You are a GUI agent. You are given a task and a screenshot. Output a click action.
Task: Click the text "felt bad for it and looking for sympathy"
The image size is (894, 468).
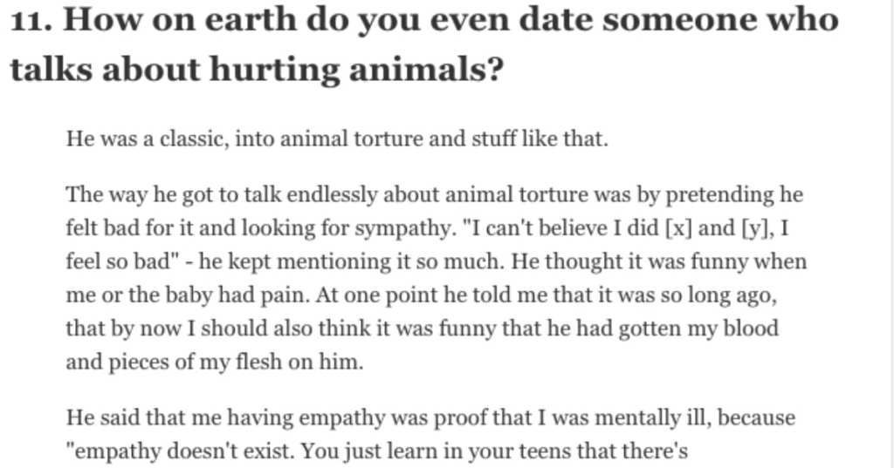(259, 228)
